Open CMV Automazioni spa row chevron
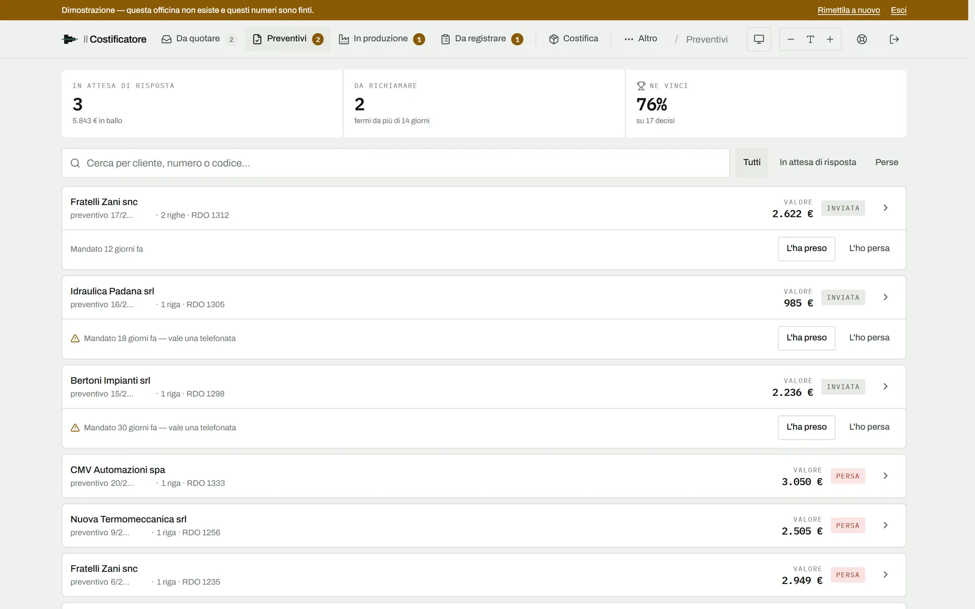This screenshot has width=975, height=609. coord(886,476)
